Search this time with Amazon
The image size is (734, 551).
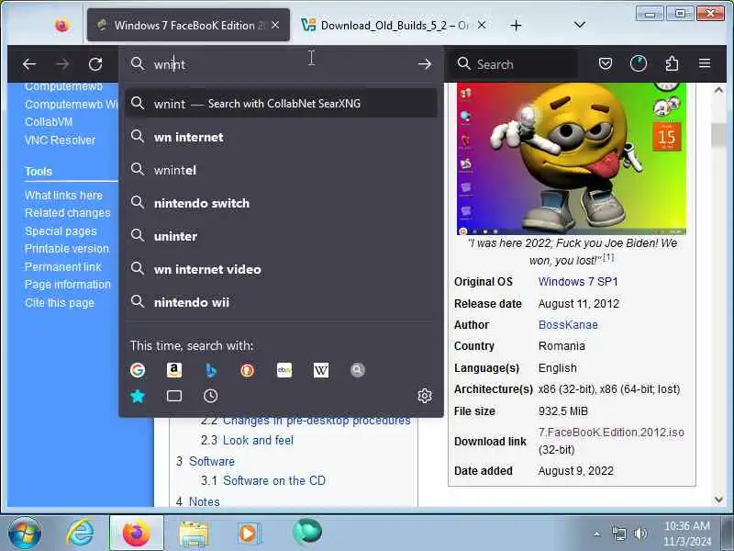[174, 370]
